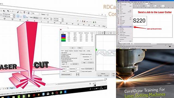Image resolution: width=174 pixels, height=98 pixels.
Task: Select the black layer color swatch
Action: (x=63, y=35)
